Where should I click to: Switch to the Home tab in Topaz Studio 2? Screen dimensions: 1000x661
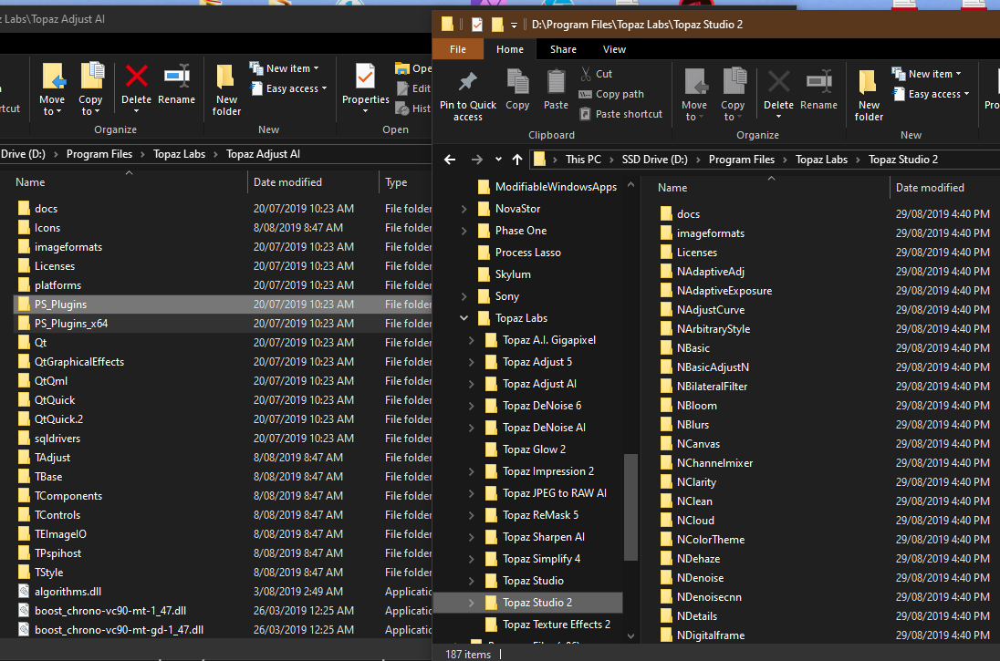(509, 49)
